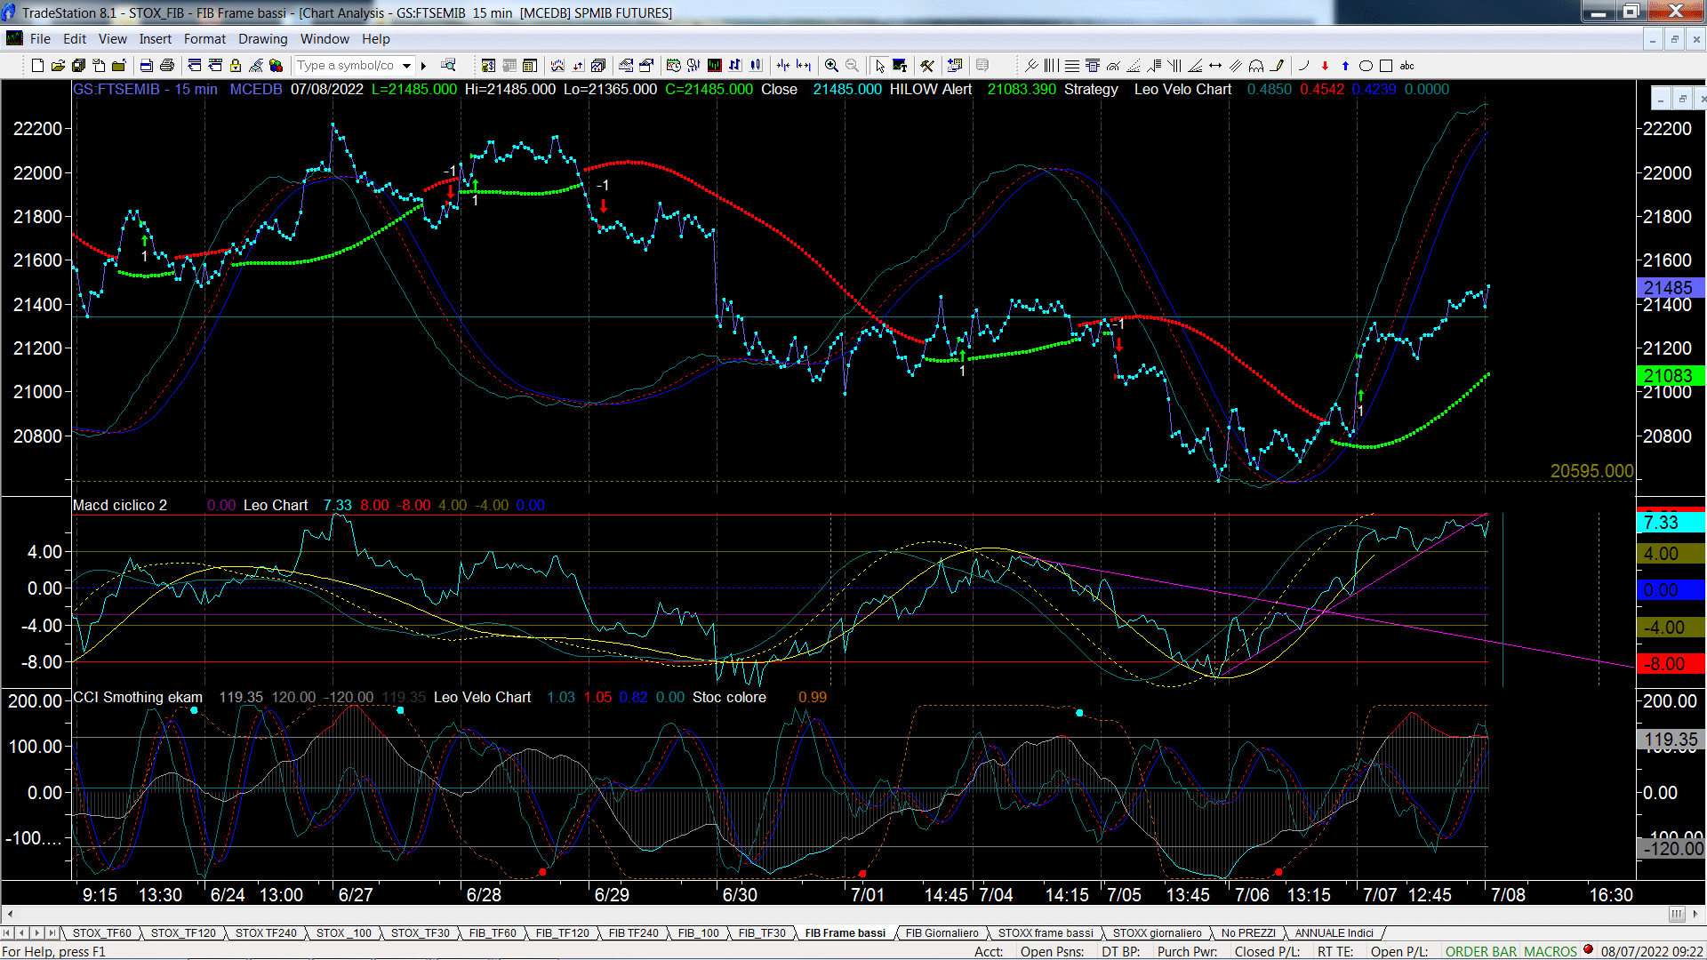This screenshot has width=1707, height=960.
Task: Click the expand bar spacing icon
Action: [x=804, y=65]
